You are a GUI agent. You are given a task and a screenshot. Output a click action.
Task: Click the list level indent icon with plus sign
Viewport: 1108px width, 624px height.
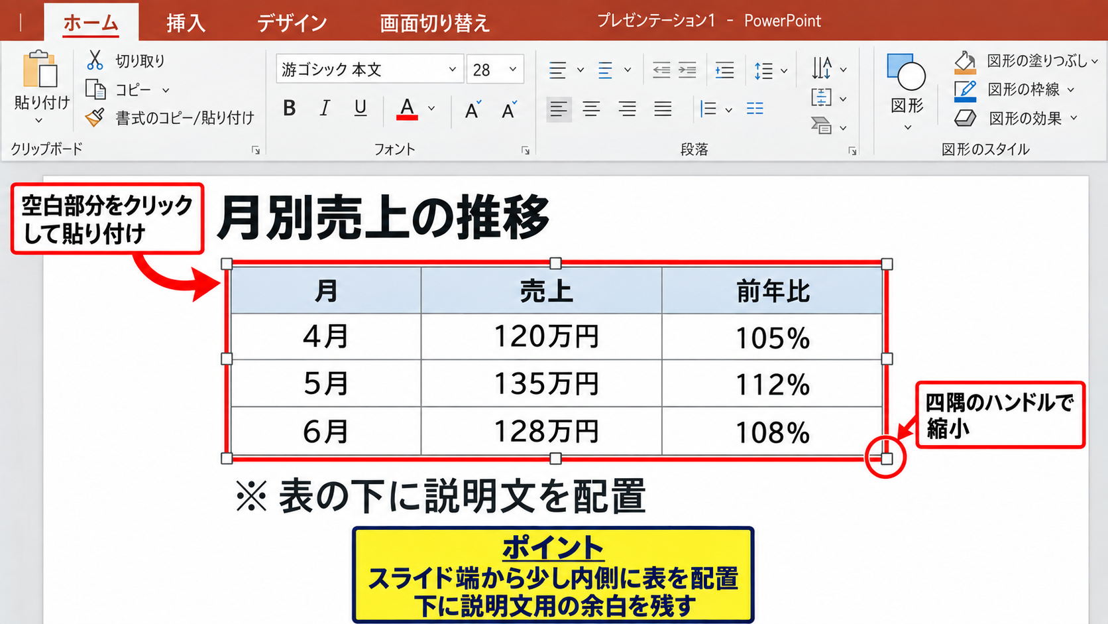(x=724, y=70)
